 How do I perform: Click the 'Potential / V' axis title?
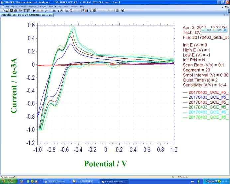[x=106, y=164]
